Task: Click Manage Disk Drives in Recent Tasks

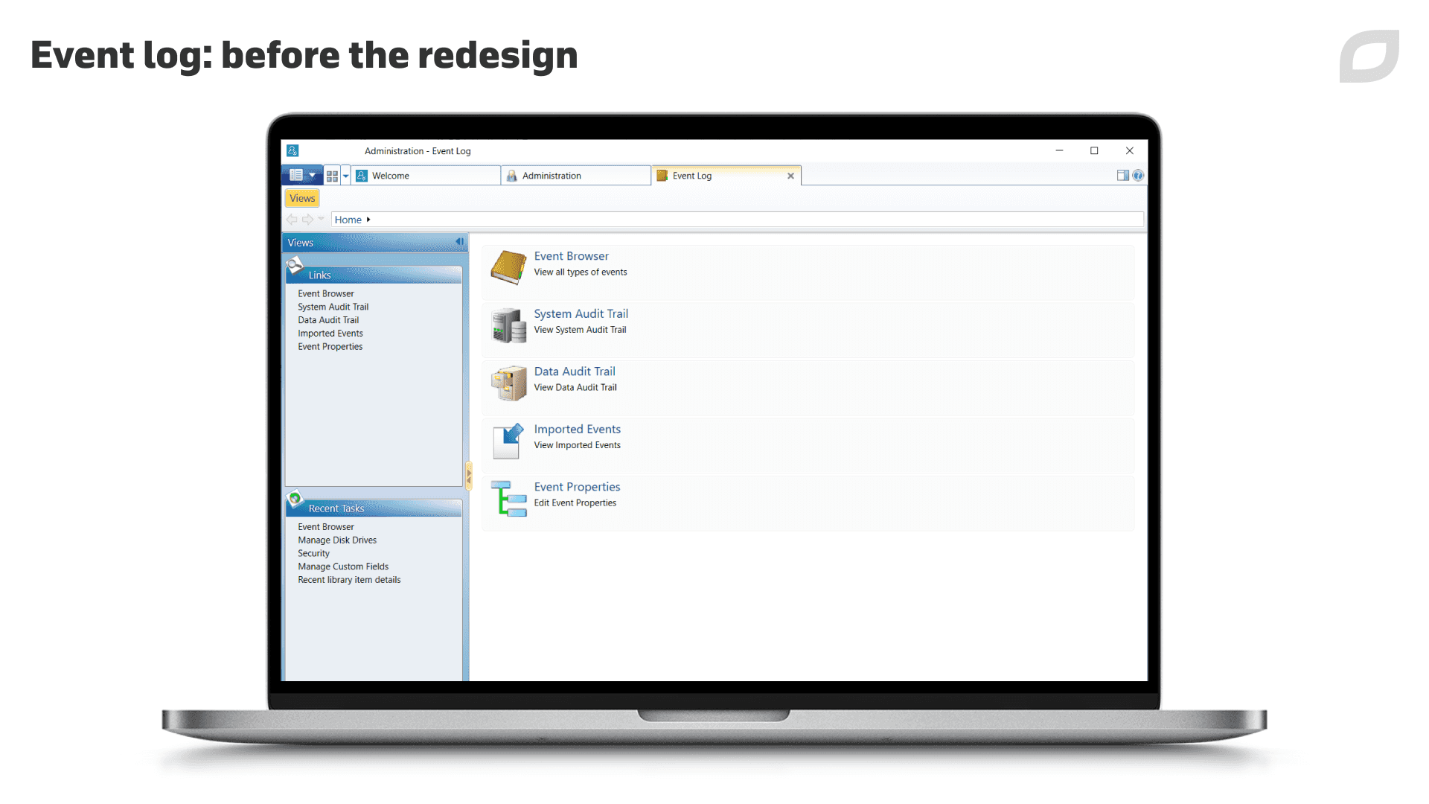Action: click(338, 539)
